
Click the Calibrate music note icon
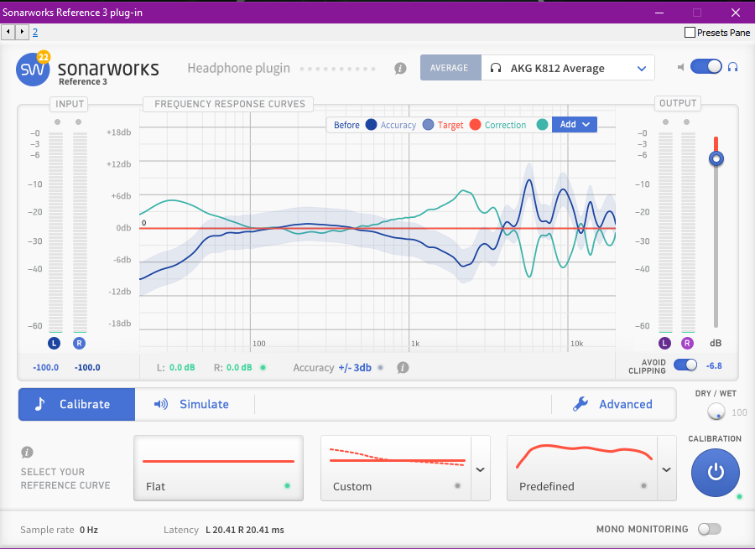click(x=40, y=404)
